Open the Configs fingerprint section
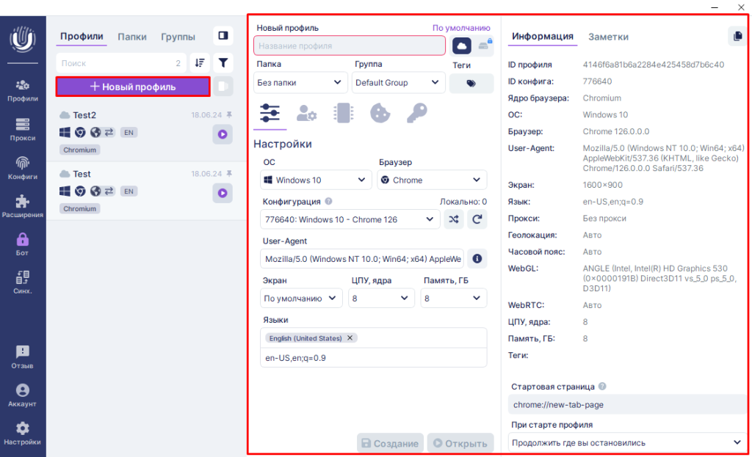 click(x=22, y=168)
